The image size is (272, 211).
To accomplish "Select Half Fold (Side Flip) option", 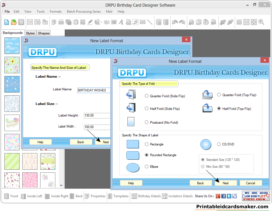I will tap(146, 109).
